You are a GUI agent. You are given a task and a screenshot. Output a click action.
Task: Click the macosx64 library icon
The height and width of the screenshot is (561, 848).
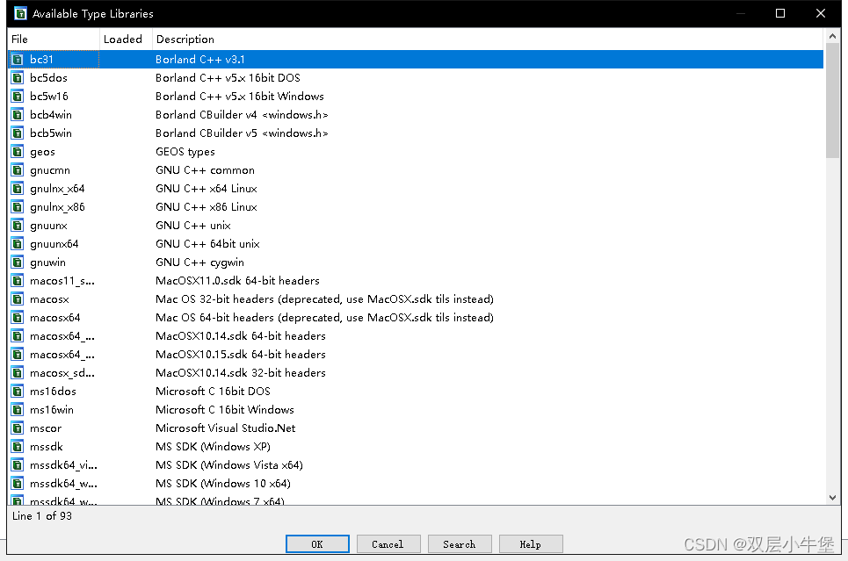coord(18,317)
